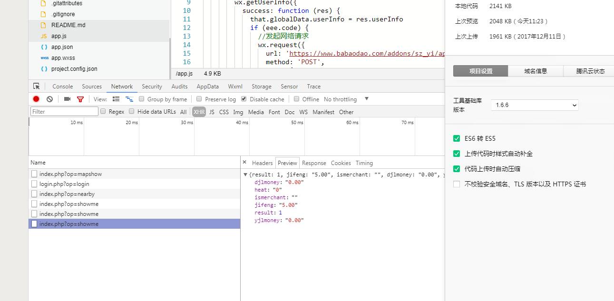The image size is (614, 301).
Task: Switch to the Console tab
Action: pos(62,87)
